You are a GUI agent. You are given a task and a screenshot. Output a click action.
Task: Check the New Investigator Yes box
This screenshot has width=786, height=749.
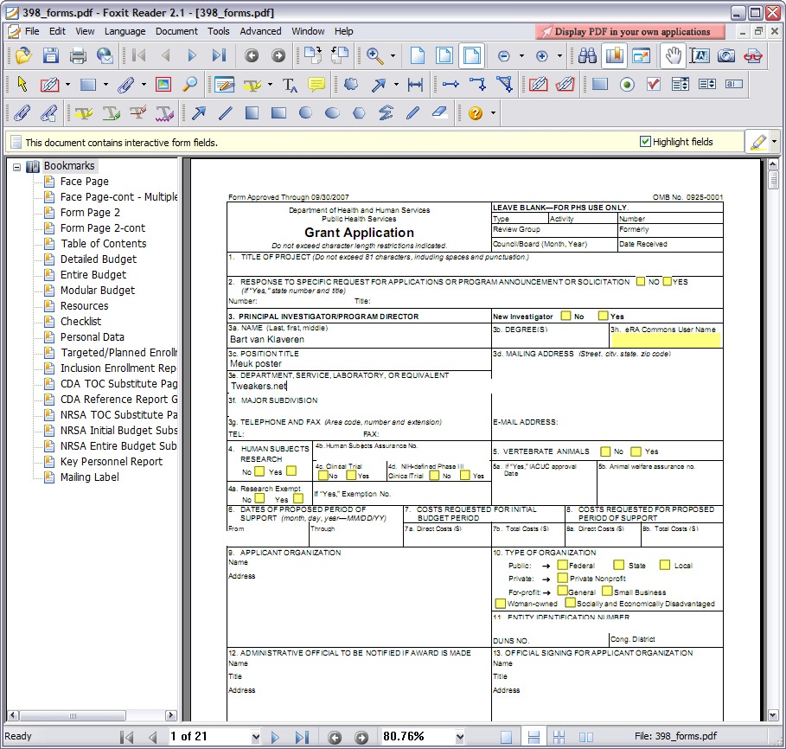pyautogui.click(x=603, y=316)
